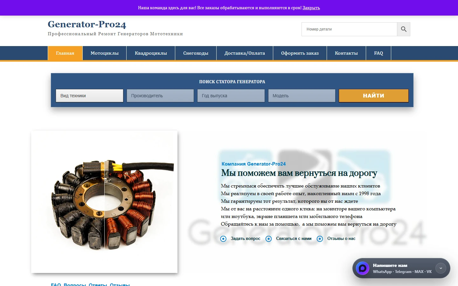The height and width of the screenshot is (286, 458).
Task: Go to Квадроциклы menu section
Action: (151, 53)
